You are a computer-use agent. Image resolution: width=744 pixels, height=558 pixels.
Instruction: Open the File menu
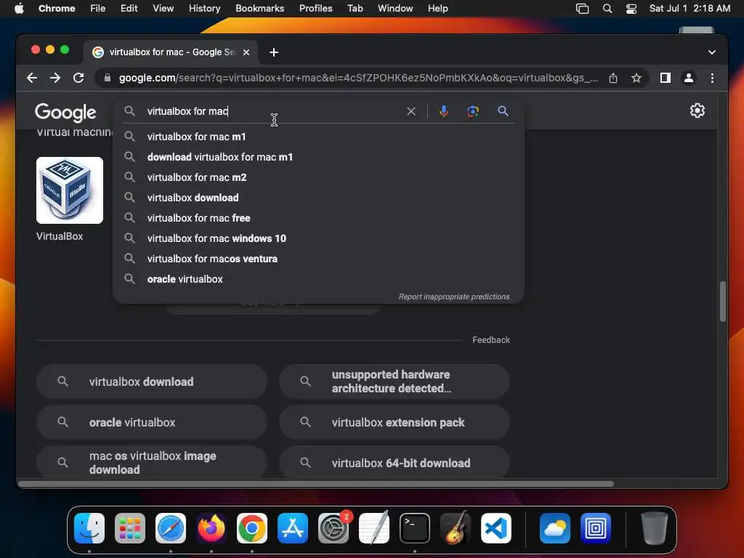tap(98, 9)
